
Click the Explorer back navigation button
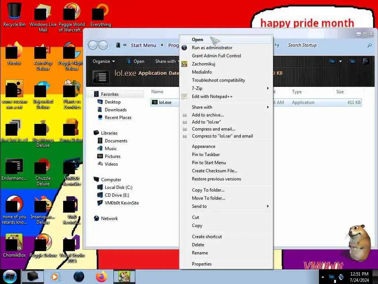coord(93,45)
